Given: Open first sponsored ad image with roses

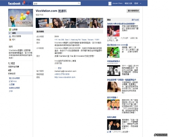Looking at the screenshot, I should pyautogui.click(x=113, y=31).
